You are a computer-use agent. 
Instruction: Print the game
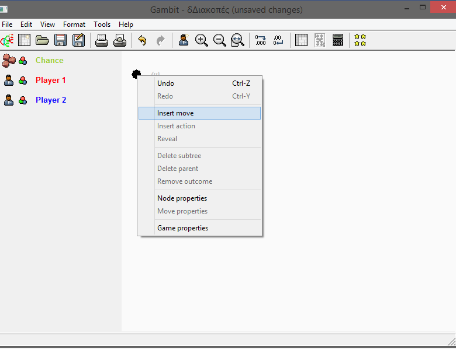click(102, 40)
